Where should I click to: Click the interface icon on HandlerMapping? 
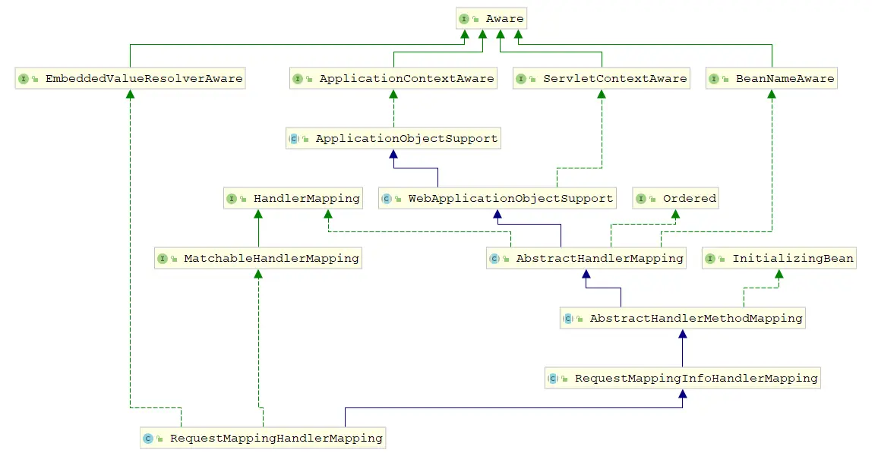pos(232,198)
